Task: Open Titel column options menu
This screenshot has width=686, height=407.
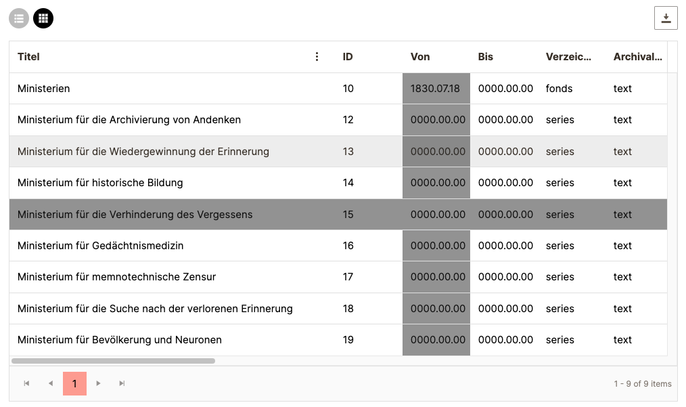Action: coord(317,57)
